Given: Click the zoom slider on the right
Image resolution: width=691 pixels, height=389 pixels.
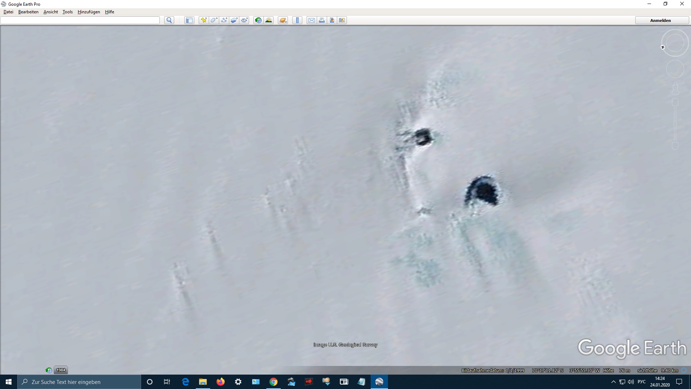Looking at the screenshot, I should pos(675,124).
